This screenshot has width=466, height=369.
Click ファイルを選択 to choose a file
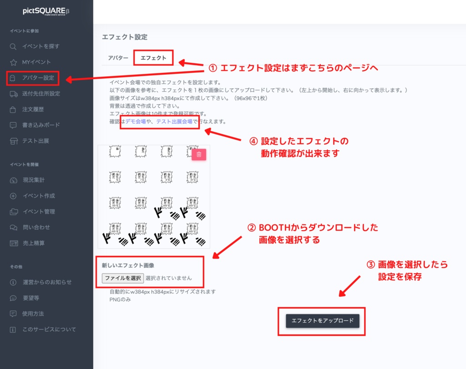pyautogui.click(x=122, y=278)
